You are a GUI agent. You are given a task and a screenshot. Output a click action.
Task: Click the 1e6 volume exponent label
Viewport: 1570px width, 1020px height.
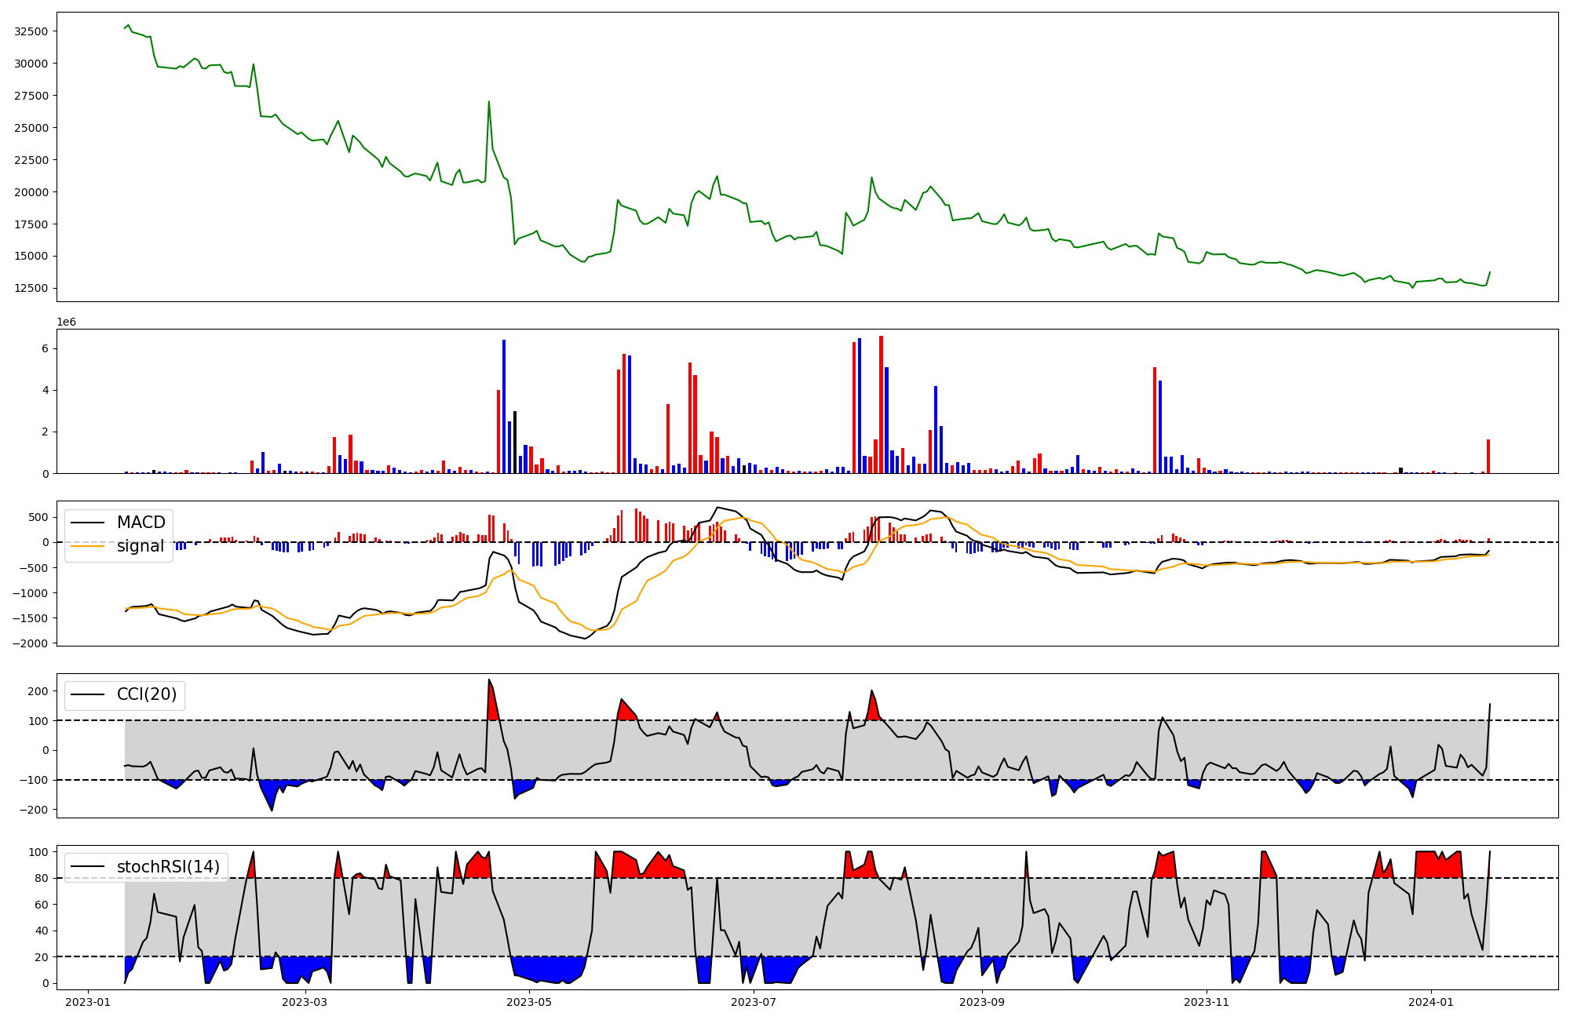click(66, 322)
